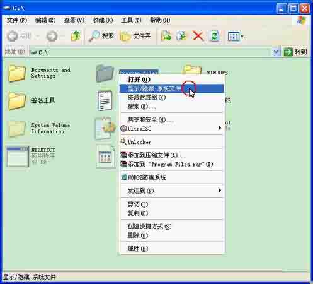Click the green Undo toolbar icon
Viewport: 313px width, 284px height.
pyautogui.click(x=215, y=36)
